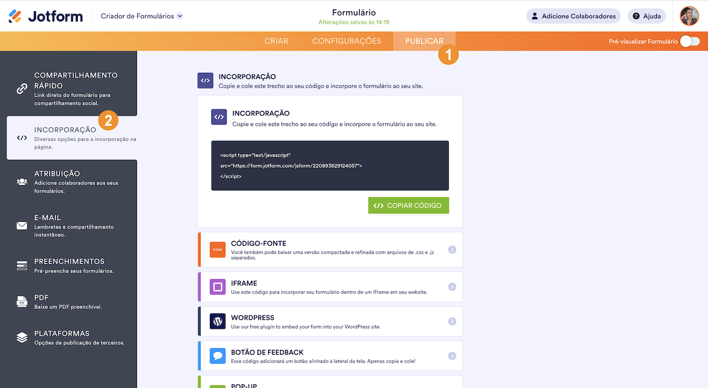Image resolution: width=708 pixels, height=388 pixels.
Task: Click the WordPress logo icon
Action: tap(218, 321)
